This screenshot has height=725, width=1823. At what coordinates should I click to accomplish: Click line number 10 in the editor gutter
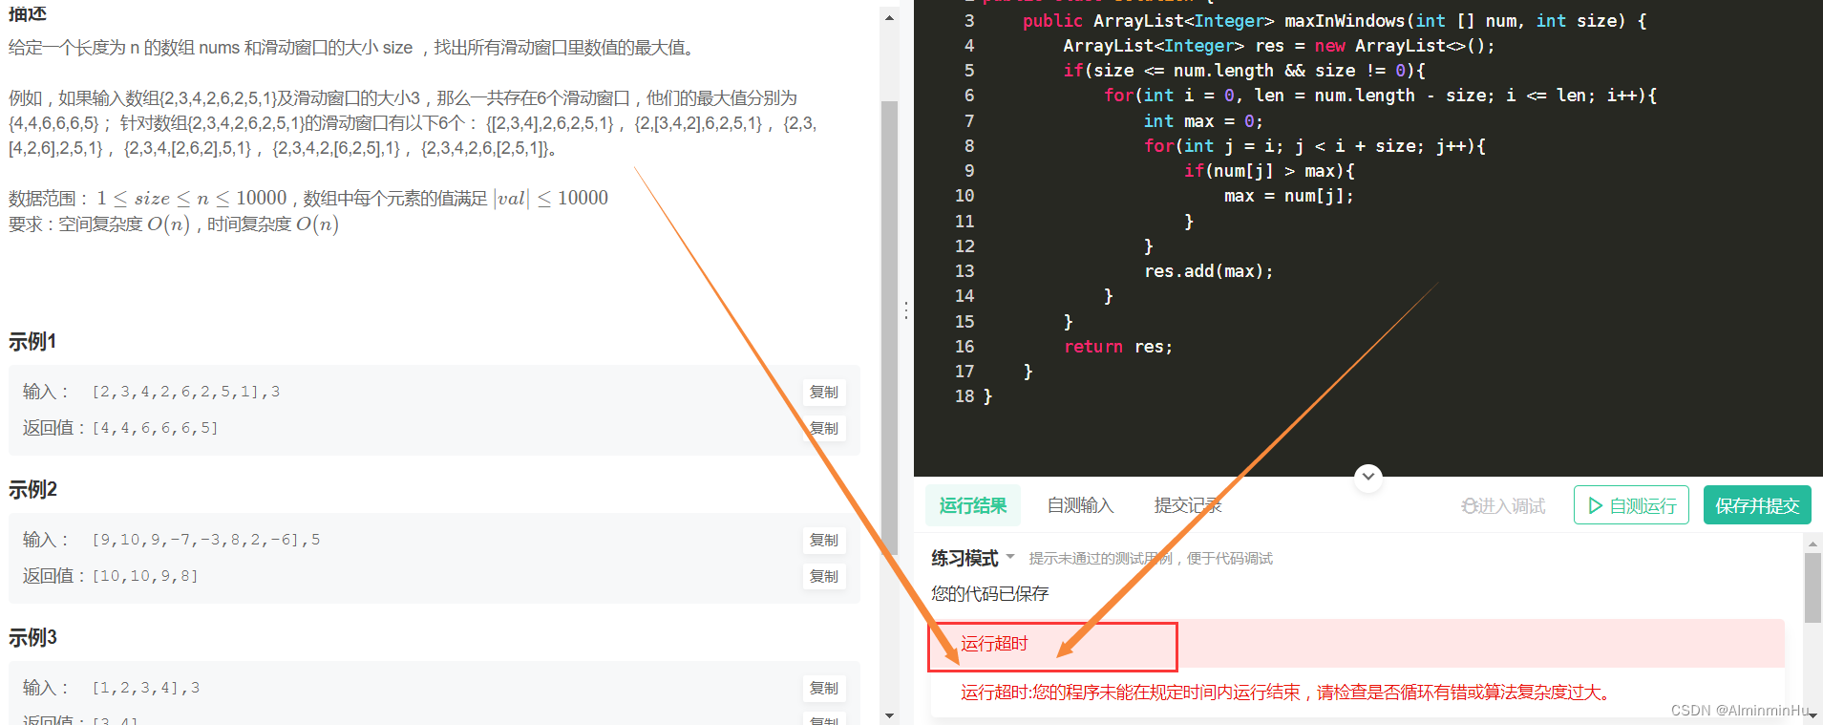[x=964, y=196]
